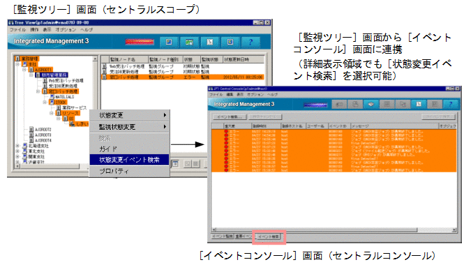Sort by ユーザー名 column in event list
The width and height of the screenshot is (464, 267).
point(317,126)
